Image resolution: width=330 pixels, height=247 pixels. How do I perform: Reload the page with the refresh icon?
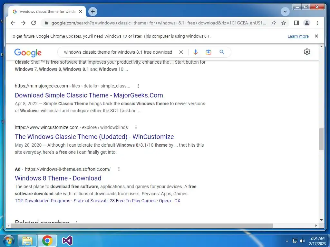34,23
